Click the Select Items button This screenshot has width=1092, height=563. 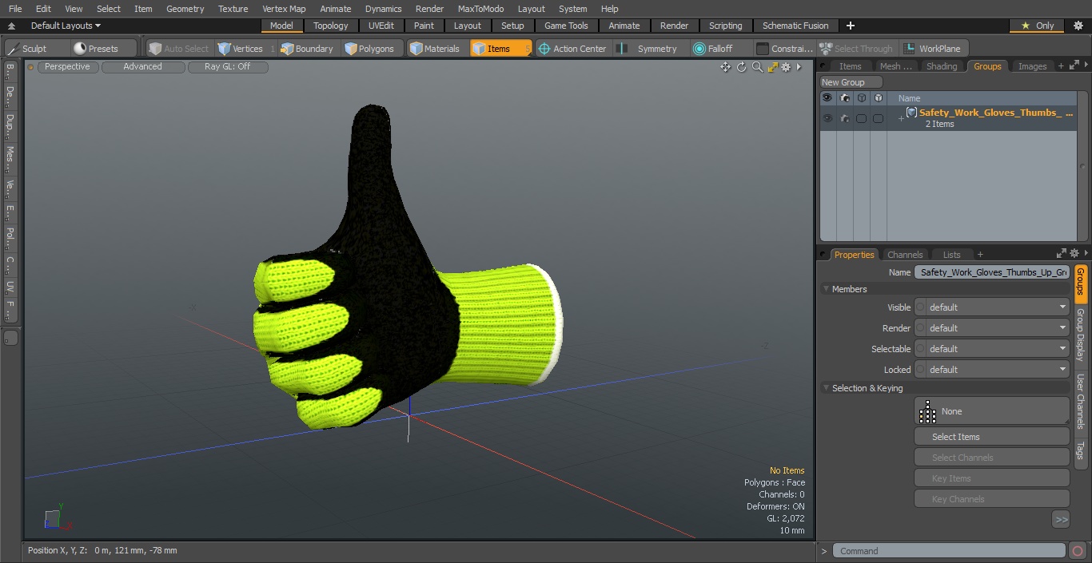point(992,437)
